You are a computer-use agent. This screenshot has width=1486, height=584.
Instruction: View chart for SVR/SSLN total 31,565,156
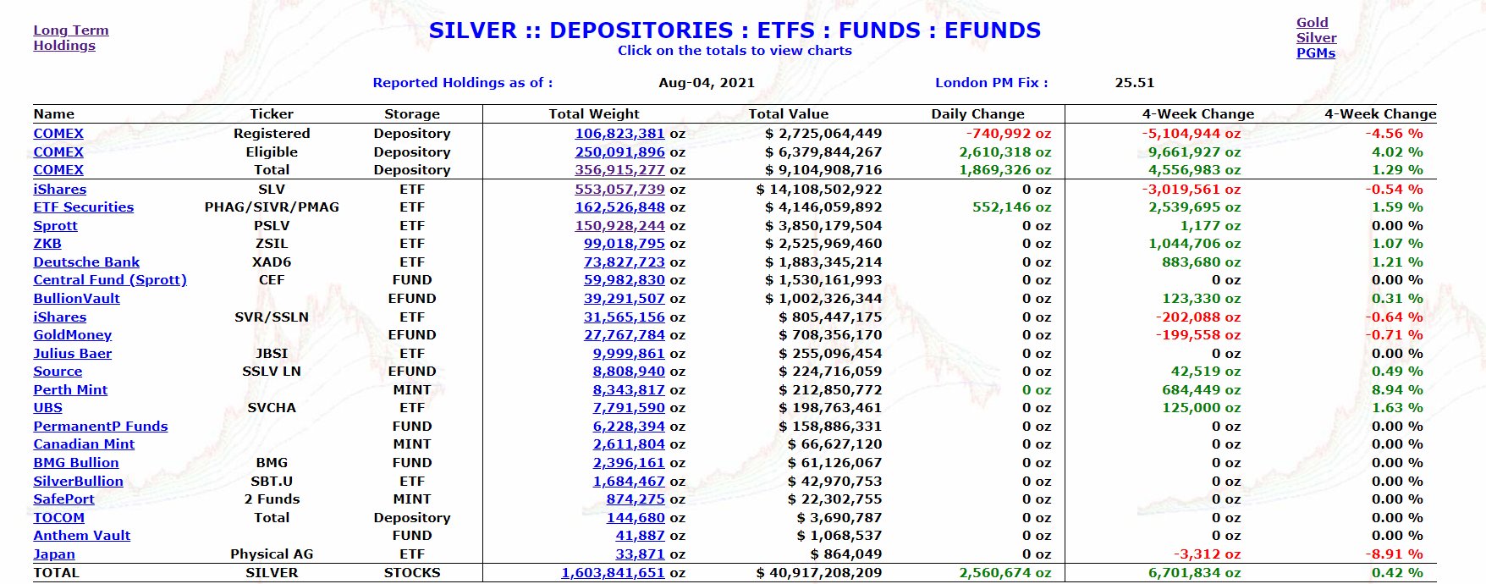coord(625,317)
